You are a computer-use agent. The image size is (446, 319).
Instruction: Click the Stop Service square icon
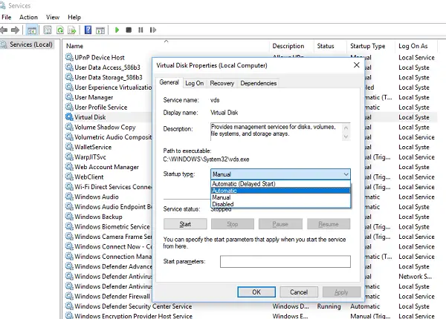click(x=129, y=30)
